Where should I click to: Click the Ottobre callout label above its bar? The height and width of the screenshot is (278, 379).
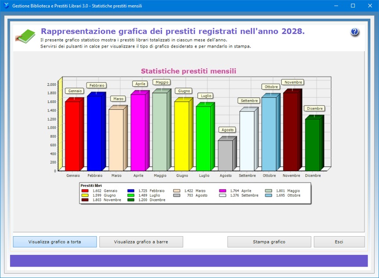[271, 87]
